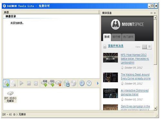
Task: Click the document icon beside 查看所有消息
Action: coord(105,46)
